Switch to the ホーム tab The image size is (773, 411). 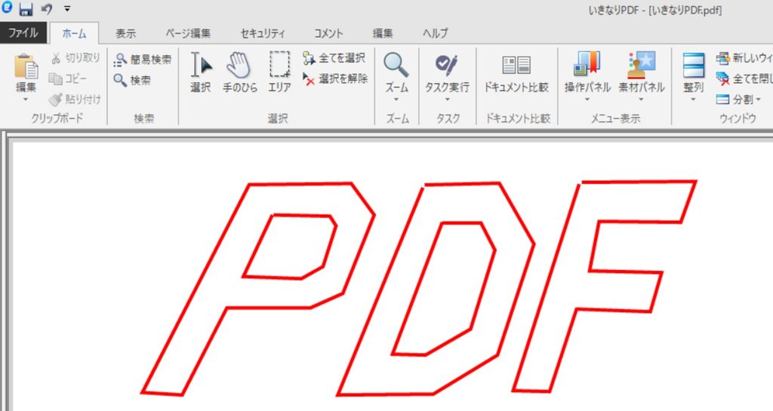(74, 33)
